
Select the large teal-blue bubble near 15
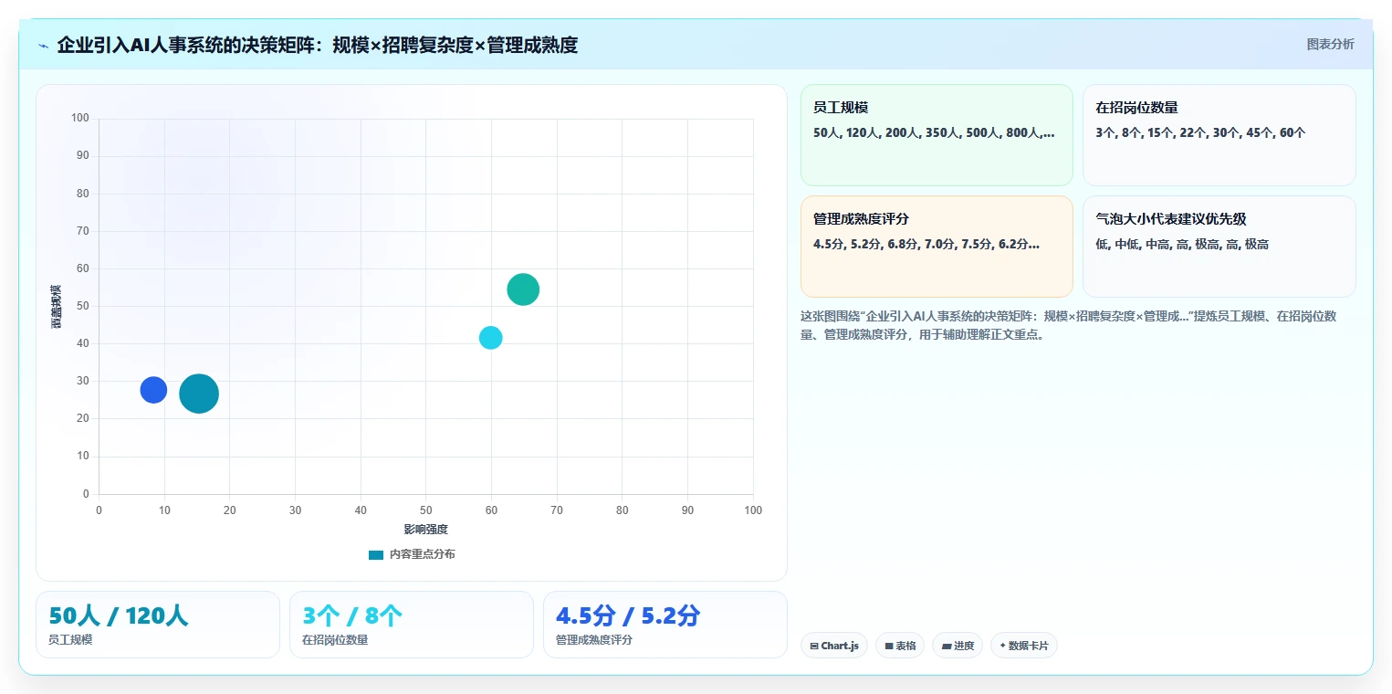pos(199,394)
